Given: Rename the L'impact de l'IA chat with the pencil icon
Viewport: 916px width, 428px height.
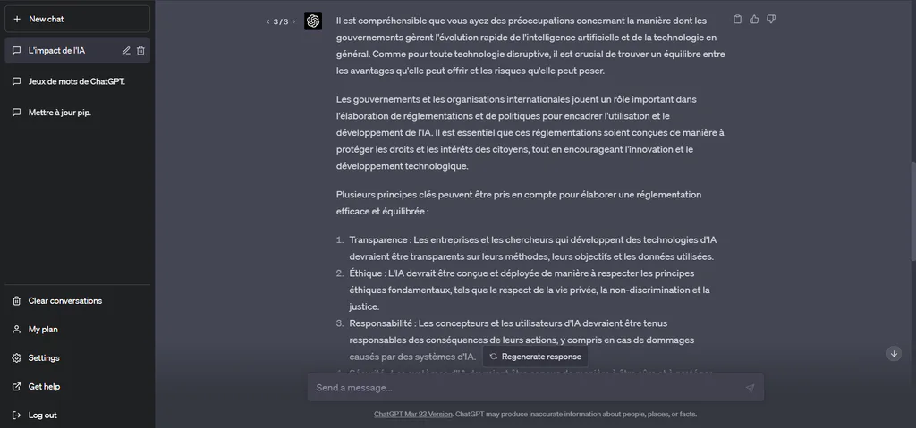Looking at the screenshot, I should (x=126, y=51).
